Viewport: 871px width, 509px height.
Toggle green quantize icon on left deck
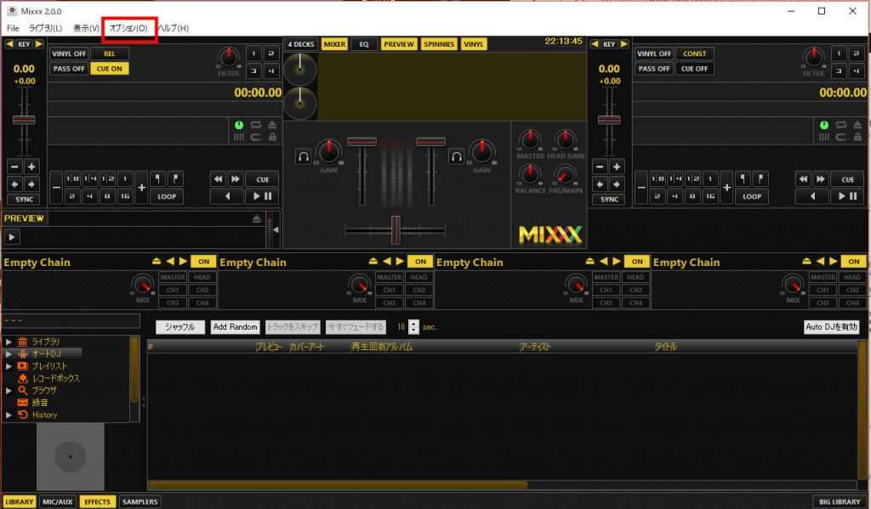pos(239,125)
